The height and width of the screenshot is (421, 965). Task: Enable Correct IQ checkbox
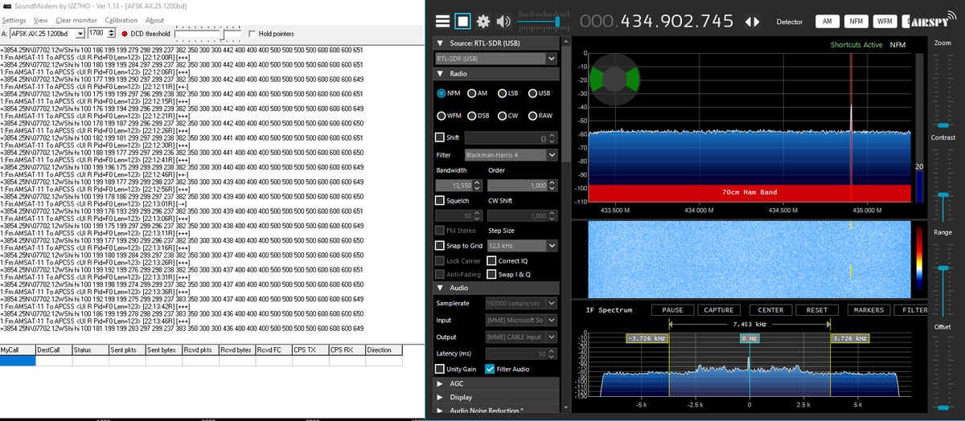point(492,261)
